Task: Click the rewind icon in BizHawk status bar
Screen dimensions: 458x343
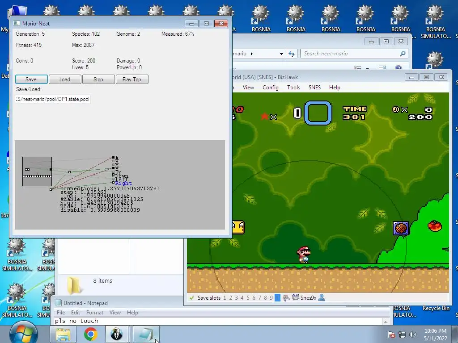Action: (x=286, y=298)
